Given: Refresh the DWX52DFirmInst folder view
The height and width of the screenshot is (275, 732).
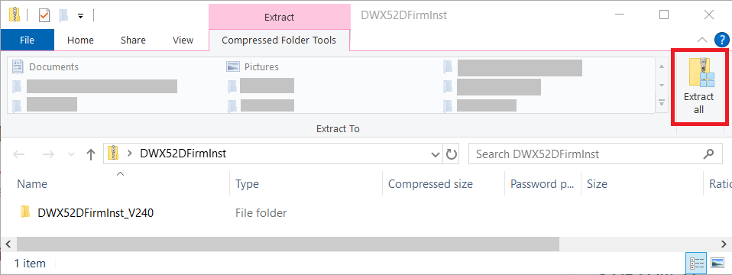Looking at the screenshot, I should click(451, 154).
